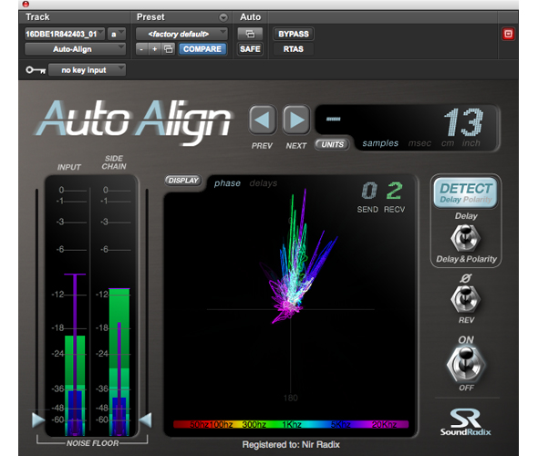538x456 pixels.
Task: Open the Preset menu circular arrow
Action: click(x=223, y=17)
